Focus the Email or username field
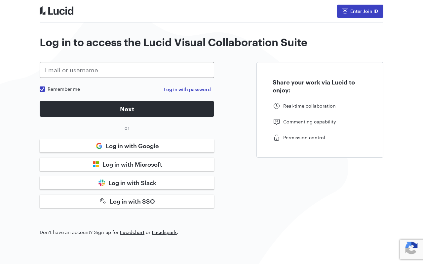Viewport: 423px width, 264px height. [127, 70]
